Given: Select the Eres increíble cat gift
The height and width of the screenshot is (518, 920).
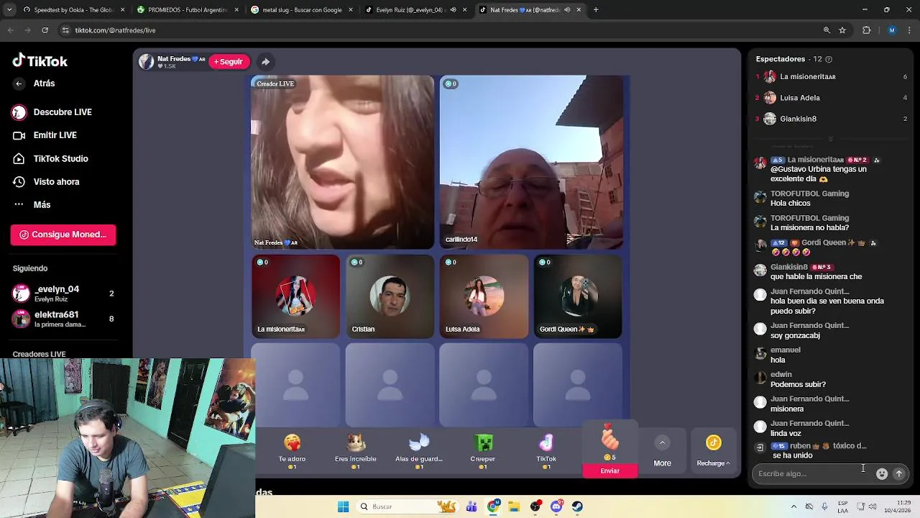Looking at the screenshot, I should coord(355,451).
